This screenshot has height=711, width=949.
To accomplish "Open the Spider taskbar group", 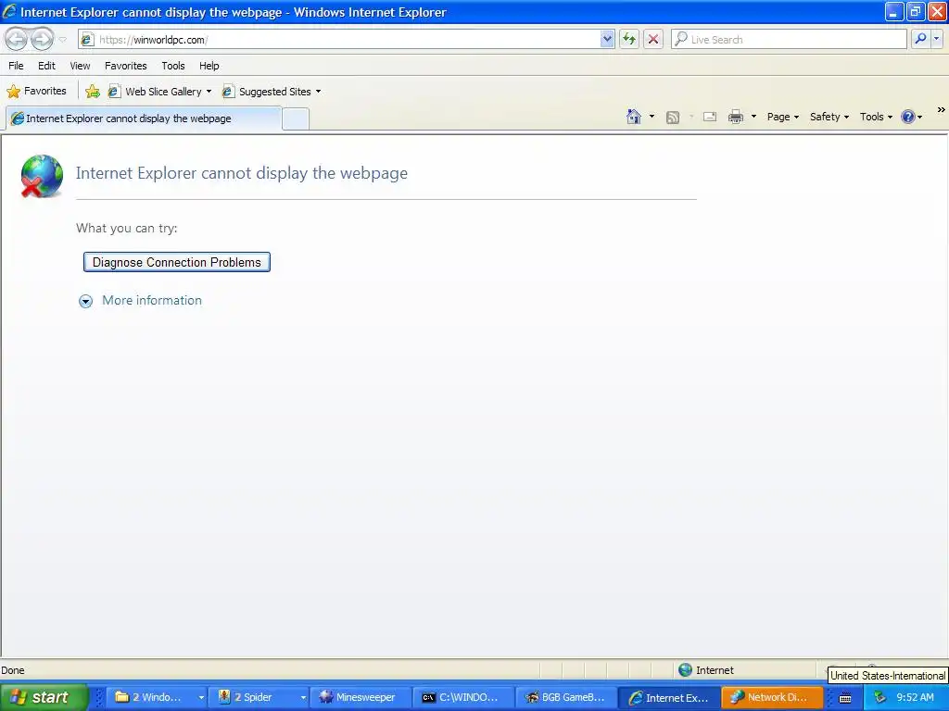I will click(259, 697).
